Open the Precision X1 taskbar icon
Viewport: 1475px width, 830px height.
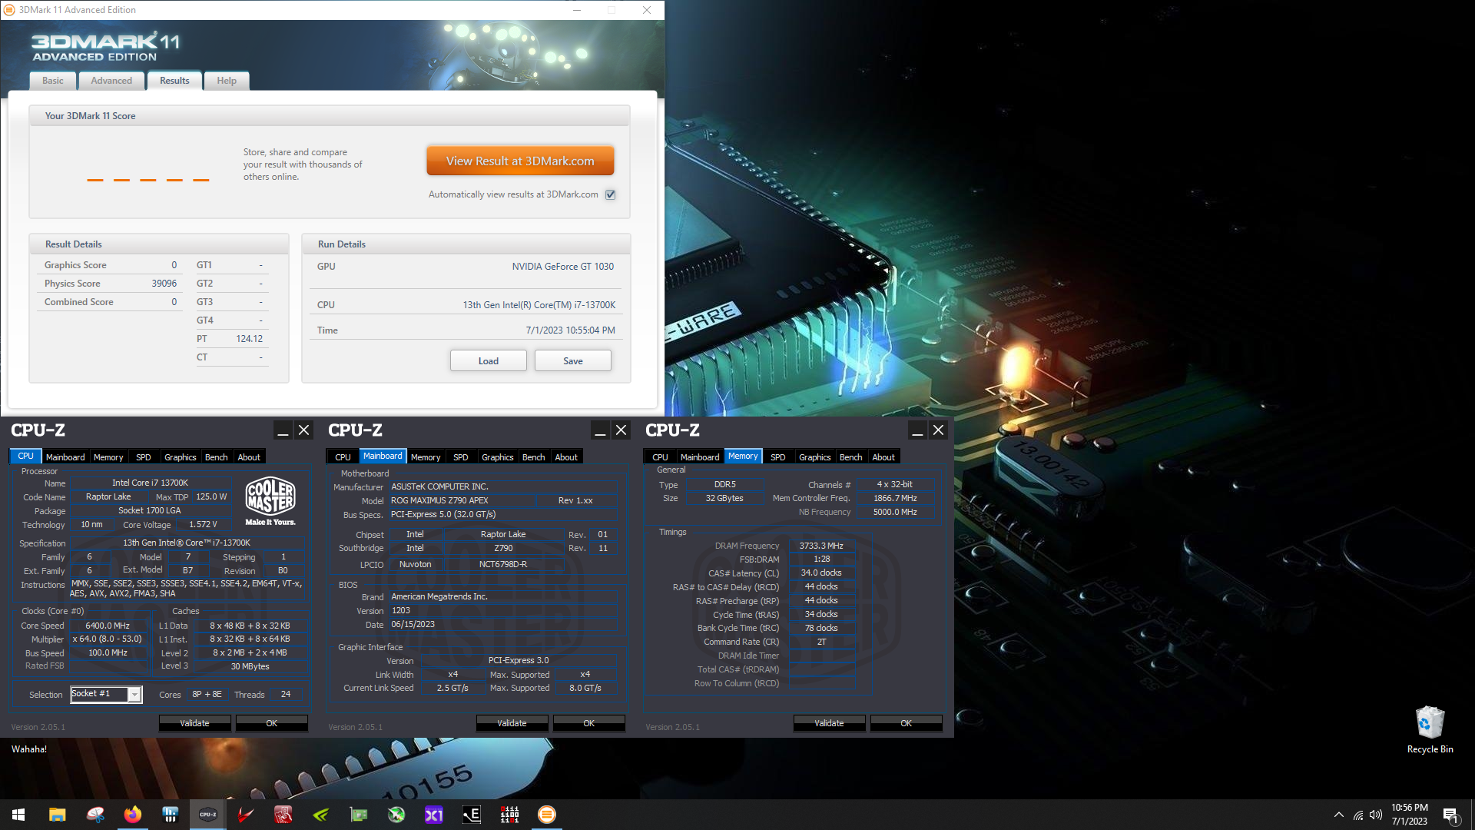click(x=433, y=815)
